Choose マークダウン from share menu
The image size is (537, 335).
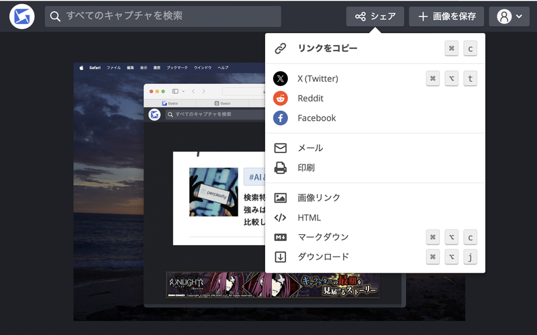(x=375, y=237)
